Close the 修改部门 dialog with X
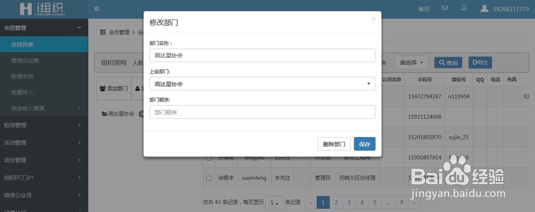 point(373,19)
